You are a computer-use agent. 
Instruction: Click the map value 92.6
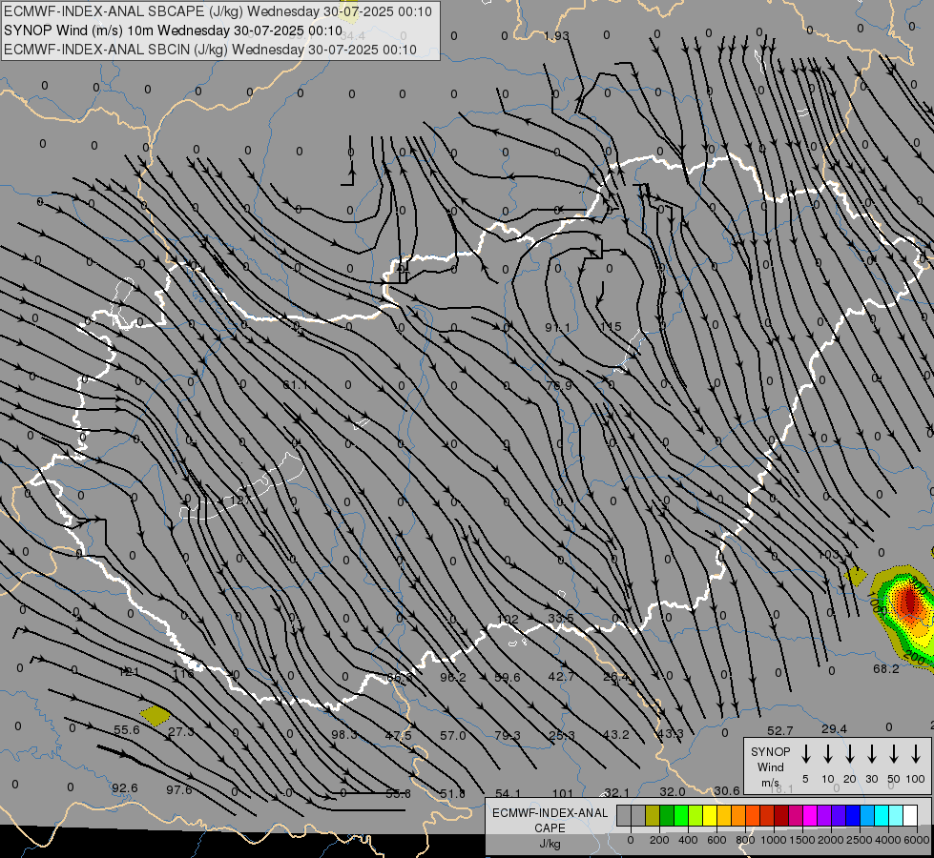tap(124, 787)
